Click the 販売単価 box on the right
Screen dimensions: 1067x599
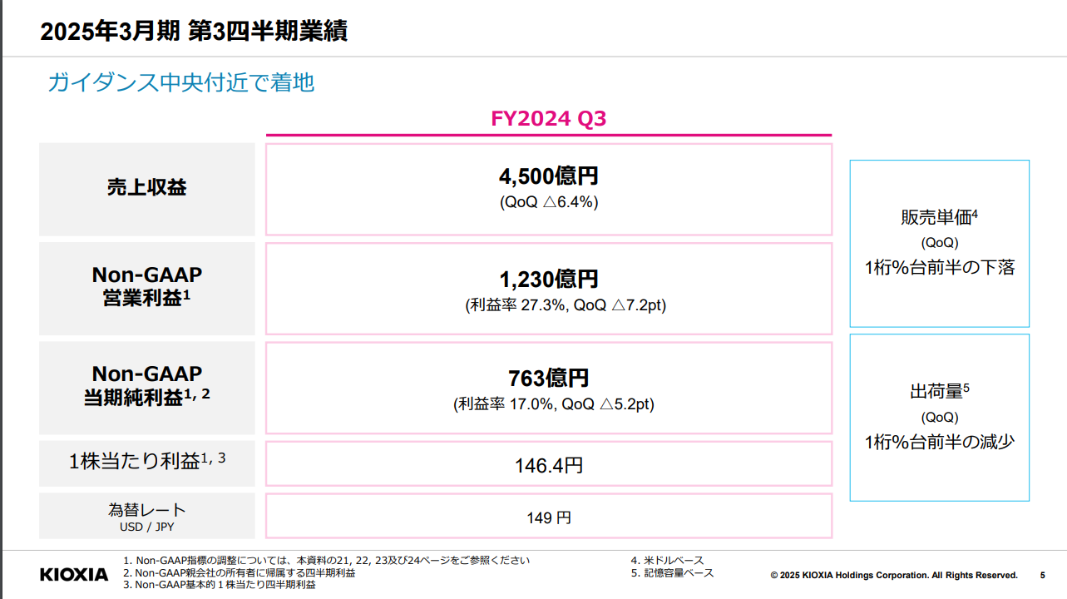939,243
